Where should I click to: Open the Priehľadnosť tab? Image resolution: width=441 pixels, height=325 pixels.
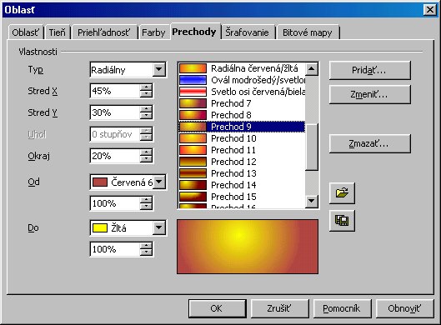pyautogui.click(x=104, y=32)
